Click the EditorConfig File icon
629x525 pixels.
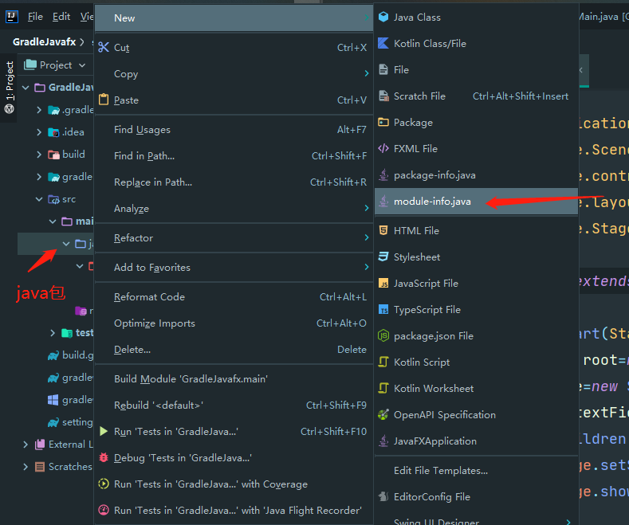click(383, 496)
